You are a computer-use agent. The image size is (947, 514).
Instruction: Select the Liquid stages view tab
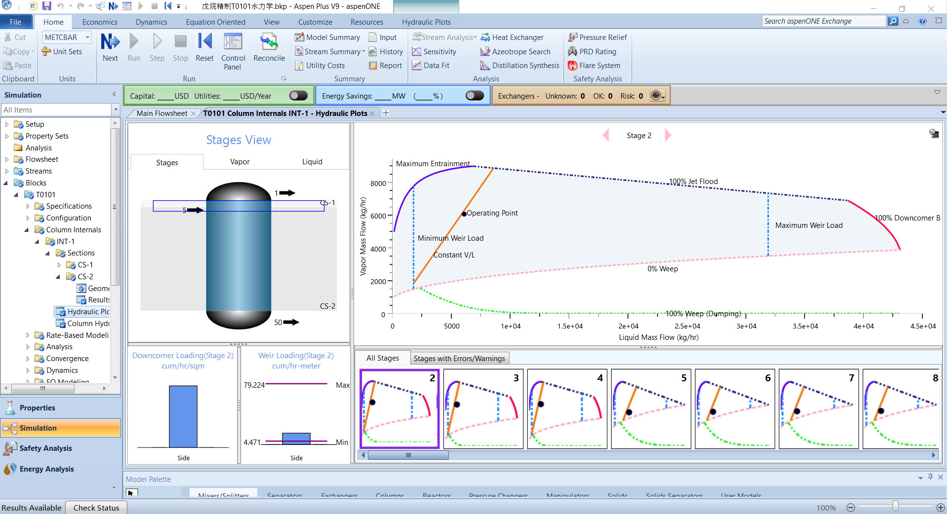point(312,162)
